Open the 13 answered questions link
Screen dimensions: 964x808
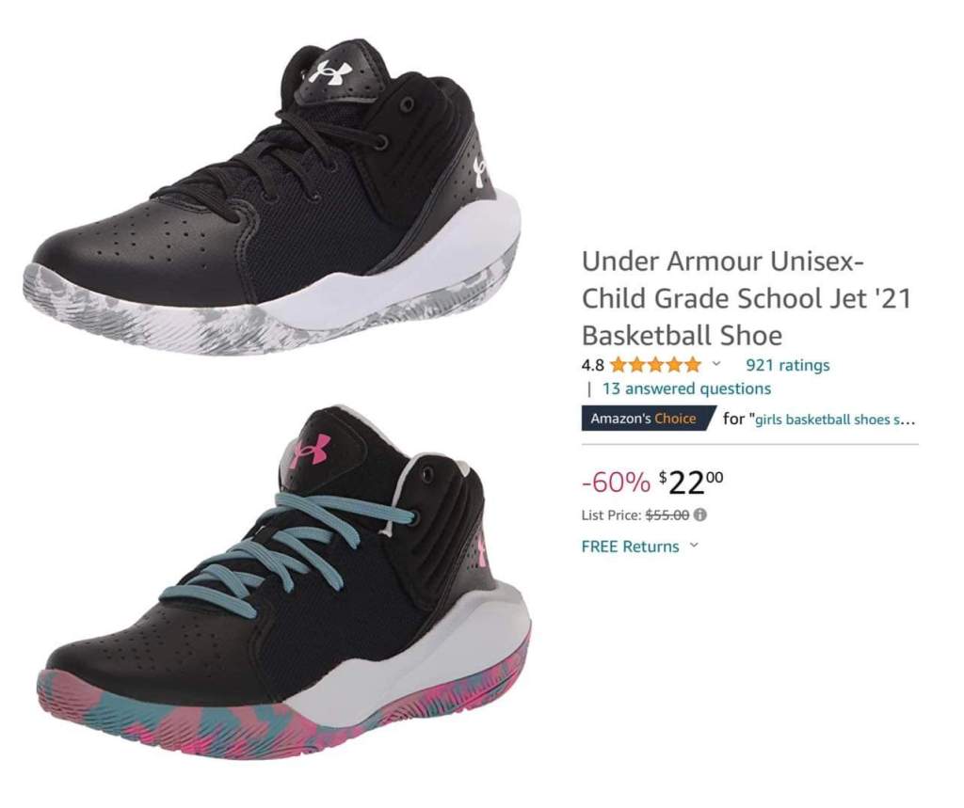[x=686, y=388]
